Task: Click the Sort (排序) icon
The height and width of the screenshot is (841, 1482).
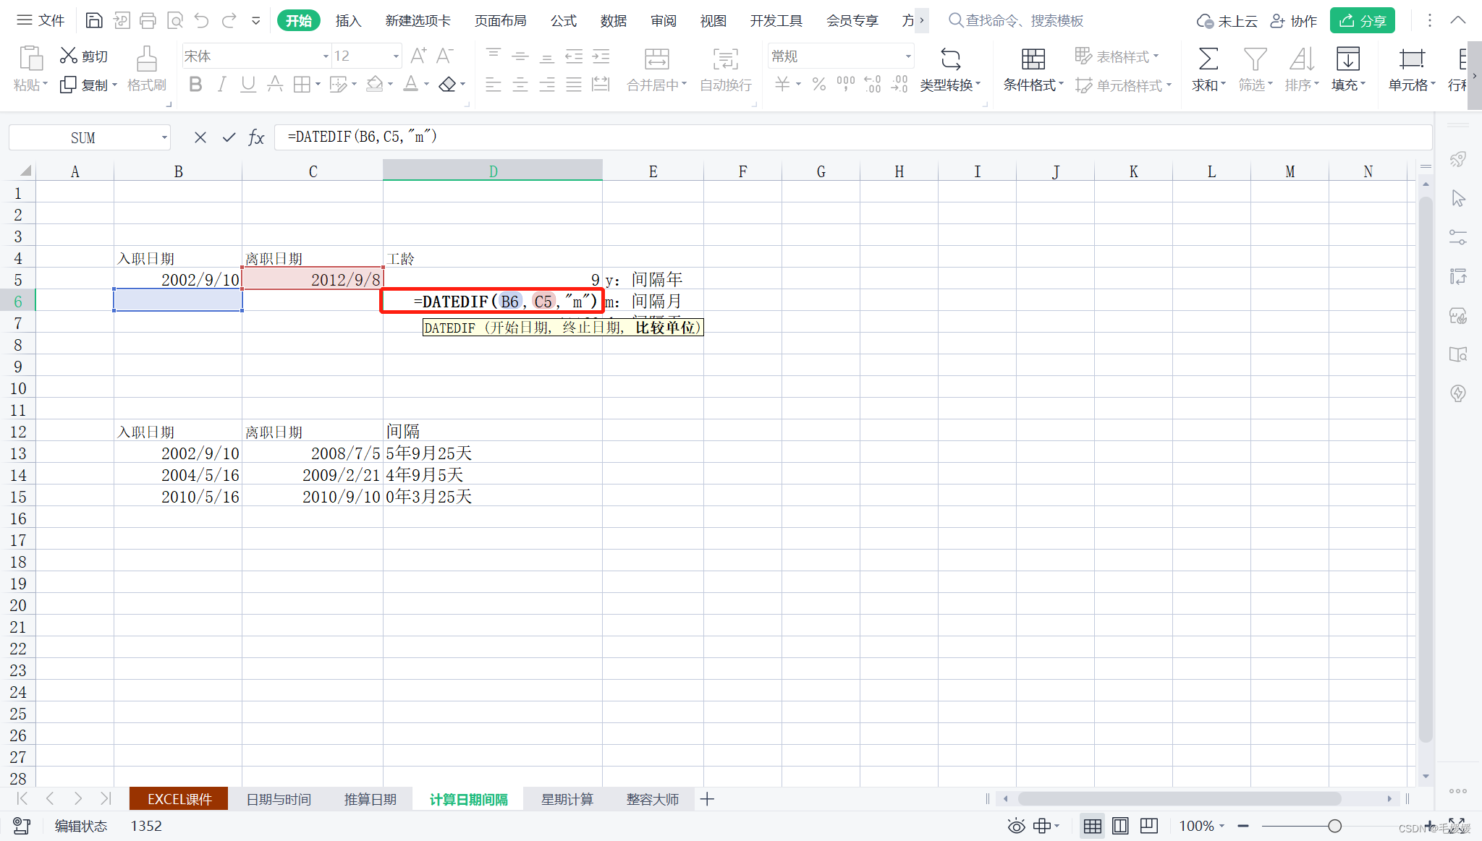Action: pos(1302,59)
